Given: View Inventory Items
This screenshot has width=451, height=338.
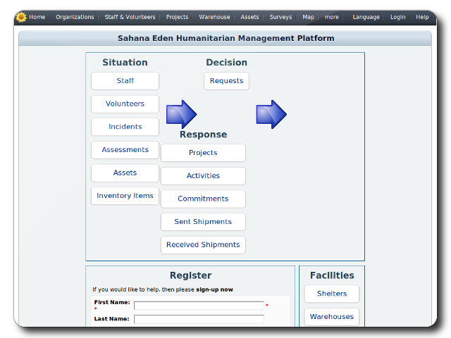Looking at the screenshot, I should click(125, 196).
